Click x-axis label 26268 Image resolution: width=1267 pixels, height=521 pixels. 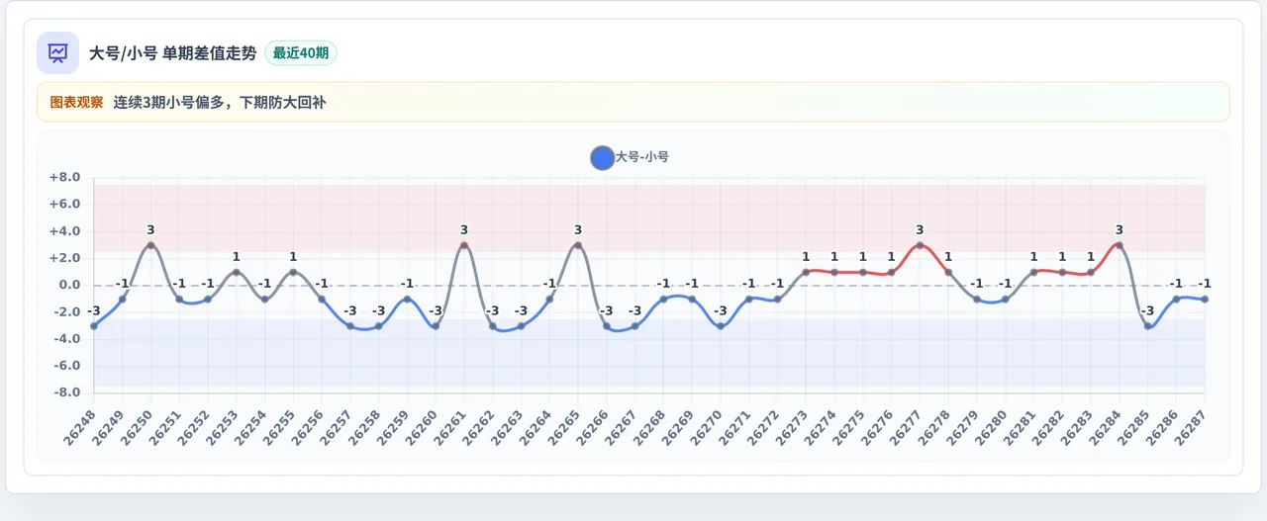[650, 427]
